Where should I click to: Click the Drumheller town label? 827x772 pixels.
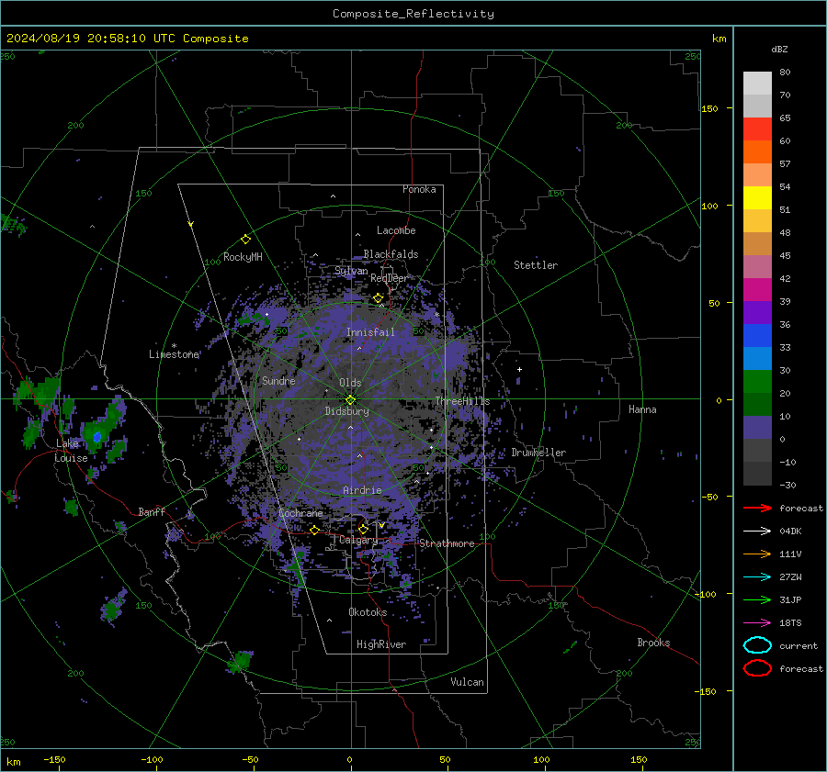538,453
